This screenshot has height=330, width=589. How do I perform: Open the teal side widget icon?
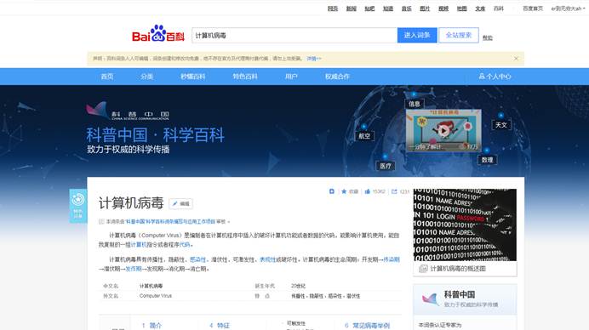click(78, 206)
